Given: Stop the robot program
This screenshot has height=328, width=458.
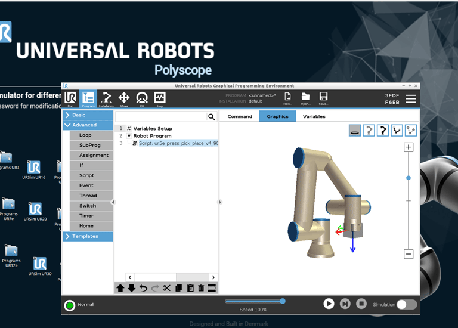Looking at the screenshot, I should [x=361, y=304].
